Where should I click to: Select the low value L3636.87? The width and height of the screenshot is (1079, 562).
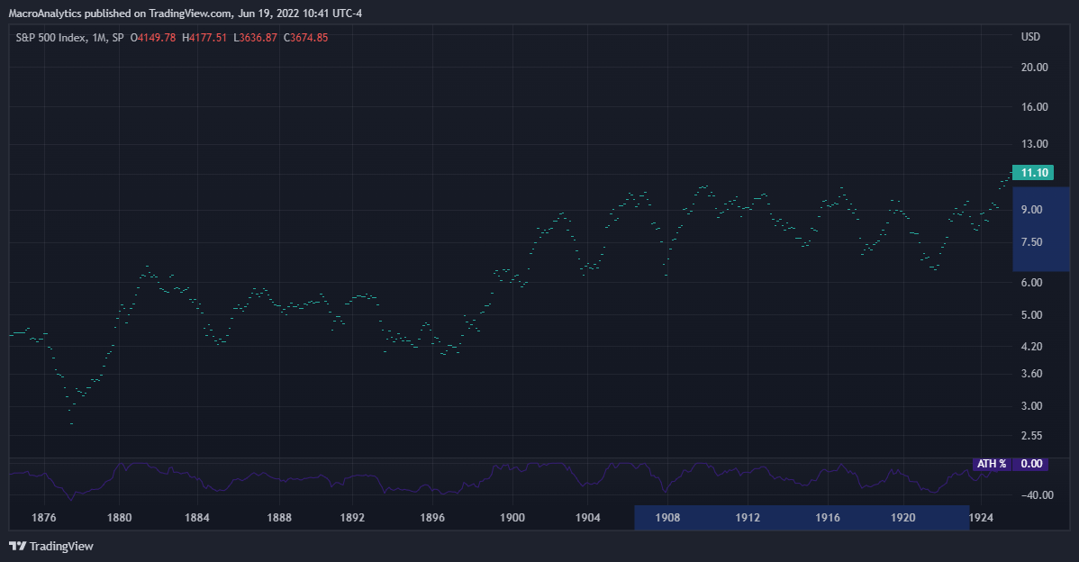[255, 38]
